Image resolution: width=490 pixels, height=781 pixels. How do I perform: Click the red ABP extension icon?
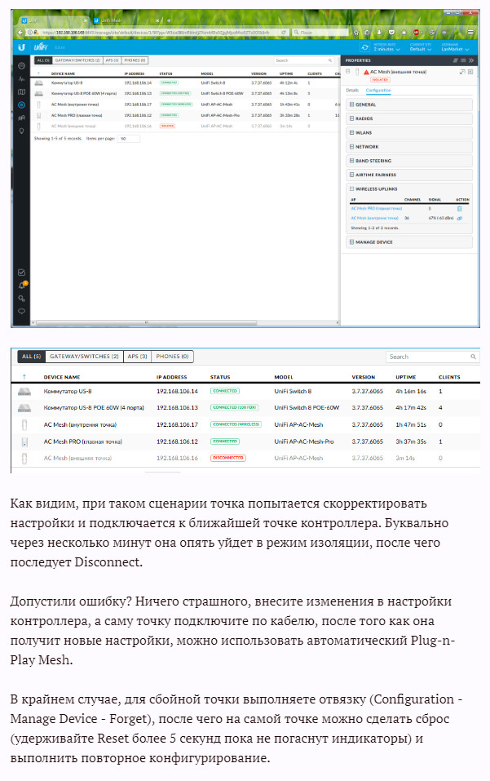pyautogui.click(x=417, y=33)
